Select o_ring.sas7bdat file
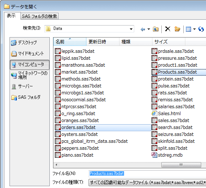 coord(75,114)
